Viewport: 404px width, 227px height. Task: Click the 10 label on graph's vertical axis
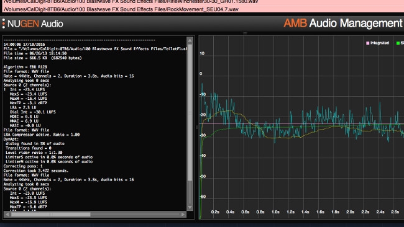pyautogui.click(x=202, y=53)
